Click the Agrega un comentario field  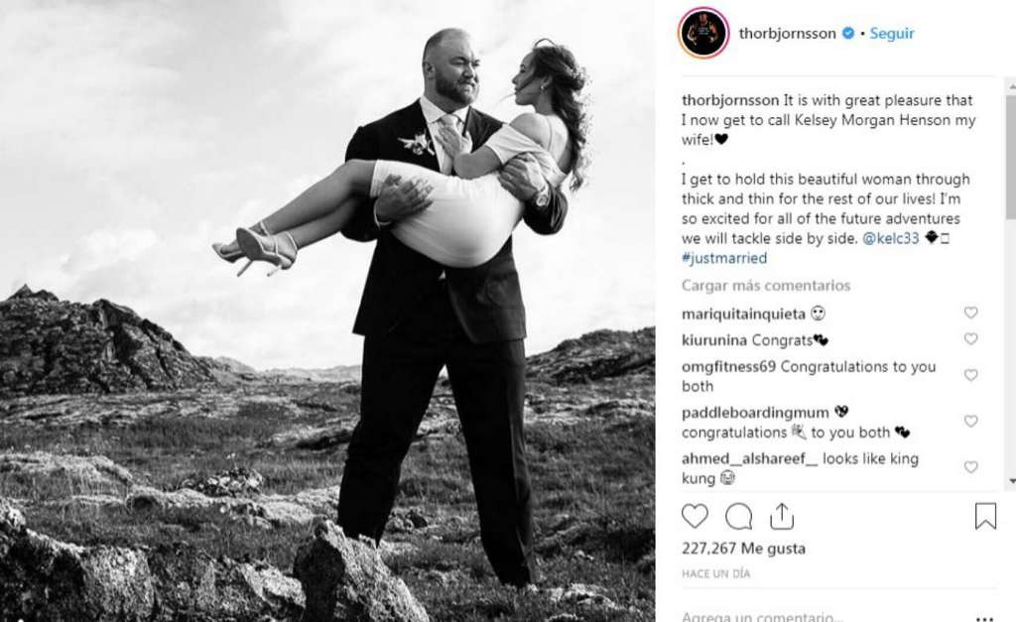(823, 617)
